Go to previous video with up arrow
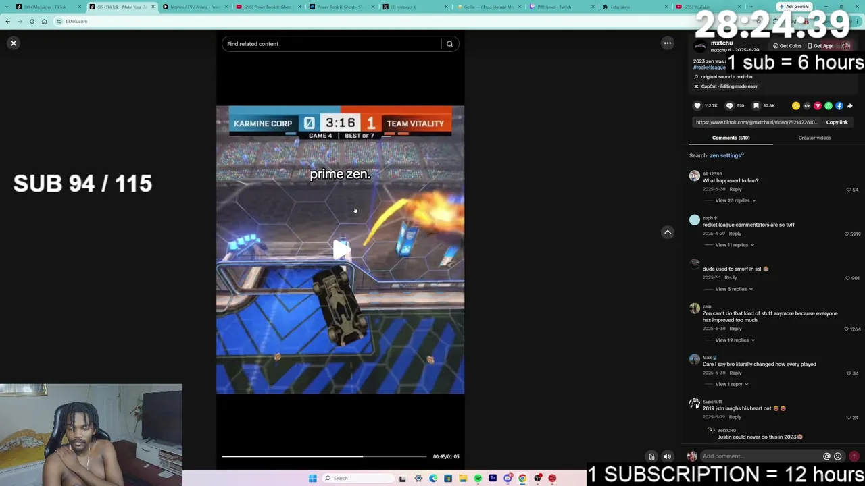 click(x=668, y=232)
